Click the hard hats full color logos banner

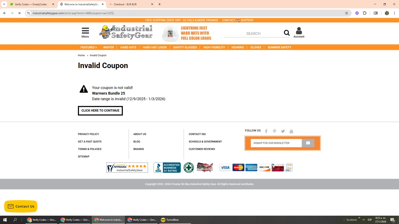point(187,33)
